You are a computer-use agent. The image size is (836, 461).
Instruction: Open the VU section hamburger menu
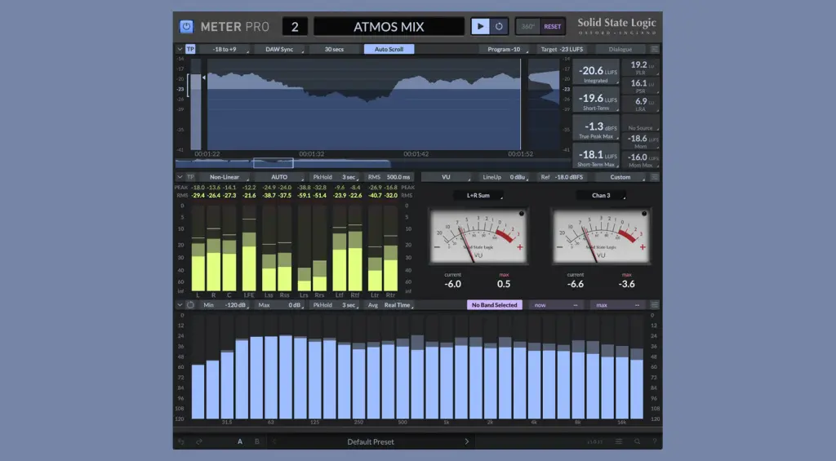click(x=654, y=177)
